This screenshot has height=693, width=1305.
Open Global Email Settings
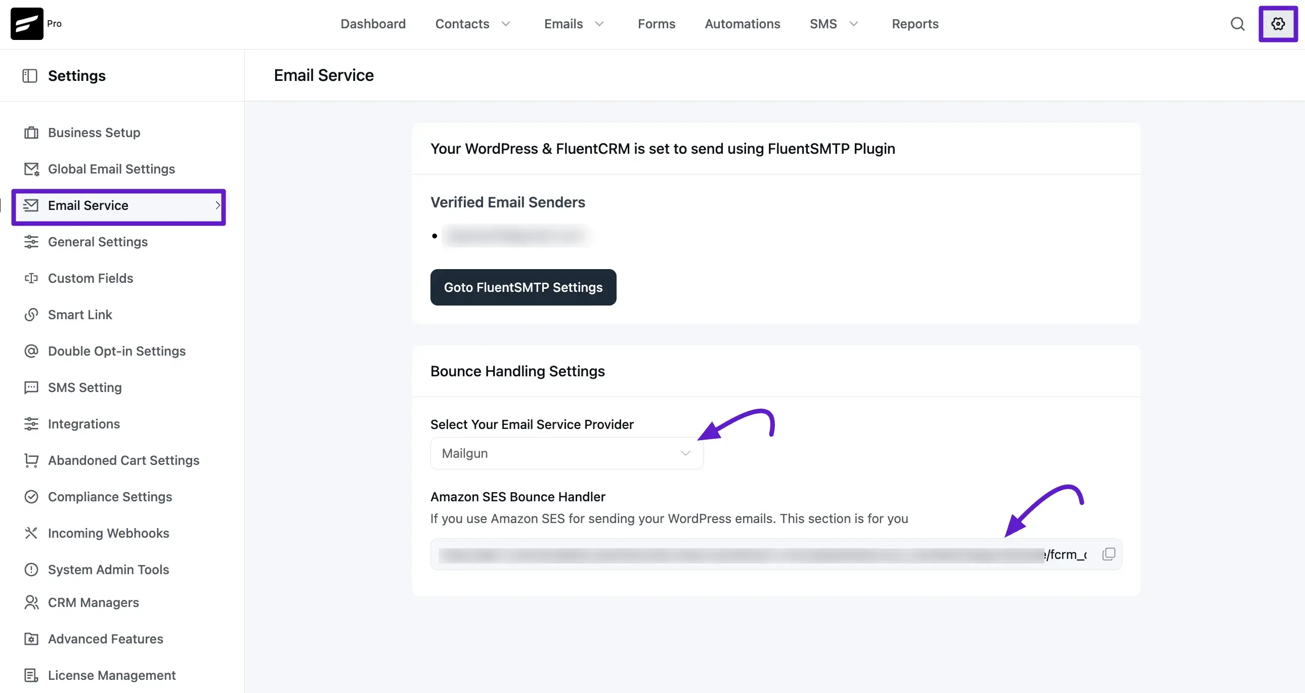111,169
